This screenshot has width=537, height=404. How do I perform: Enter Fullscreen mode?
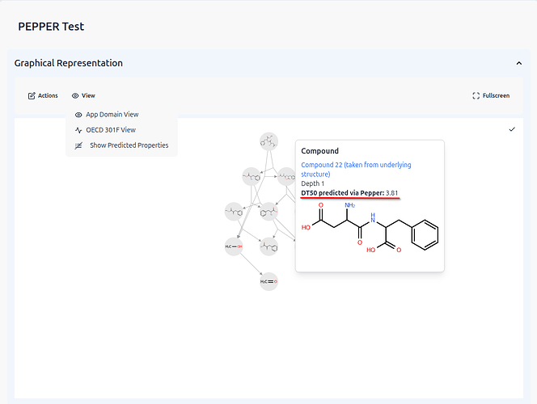491,95
